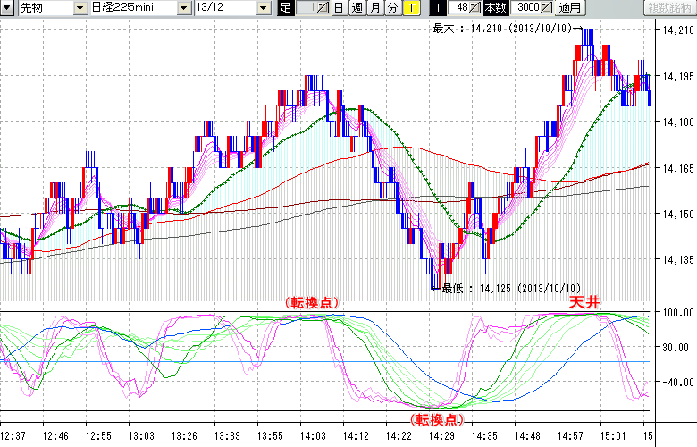697x447 pixels.
Task: Switch to the 月 monthly timeframe
Action: [x=374, y=8]
